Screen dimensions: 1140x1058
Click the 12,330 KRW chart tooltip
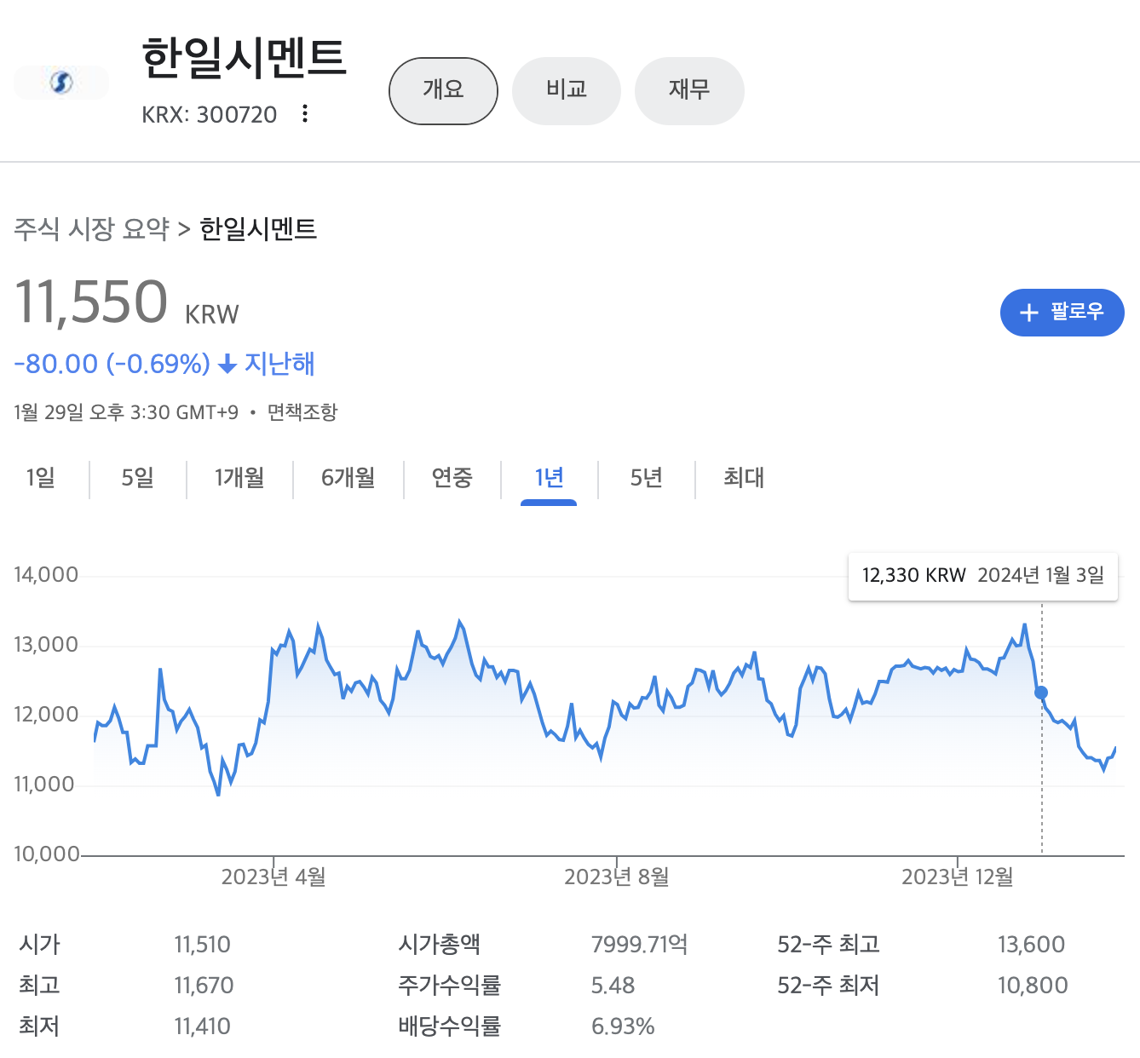click(983, 577)
